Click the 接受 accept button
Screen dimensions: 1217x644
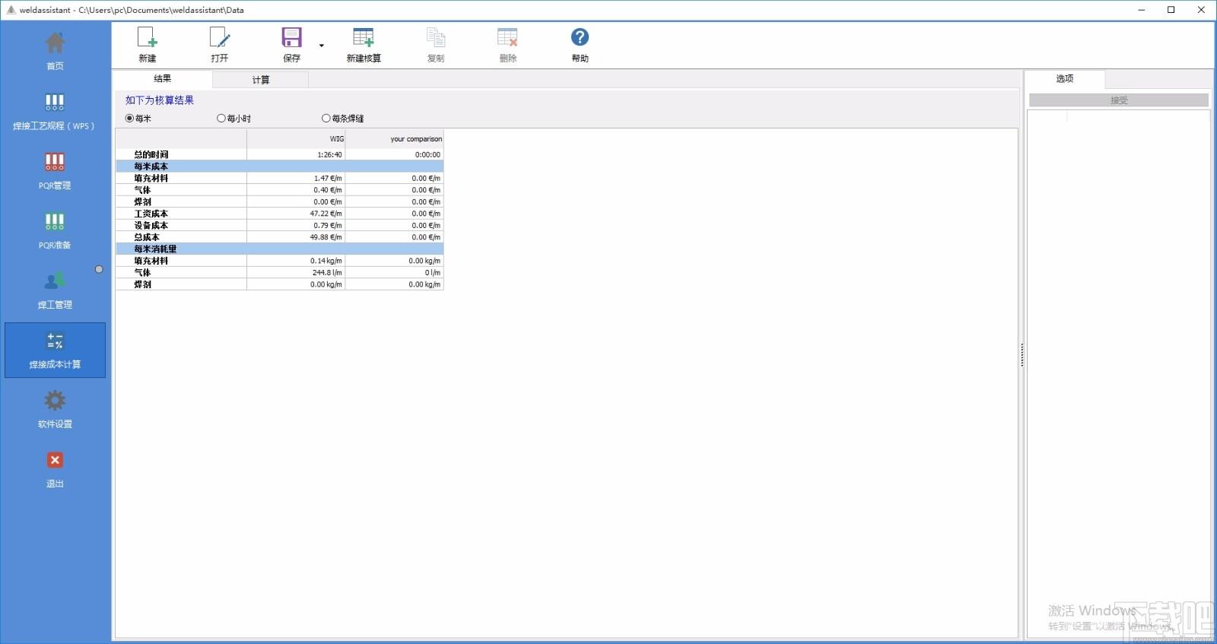pyautogui.click(x=1119, y=100)
